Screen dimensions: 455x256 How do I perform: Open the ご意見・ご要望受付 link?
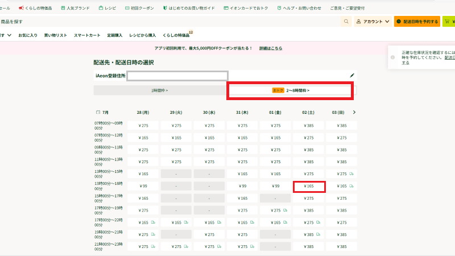(x=347, y=8)
